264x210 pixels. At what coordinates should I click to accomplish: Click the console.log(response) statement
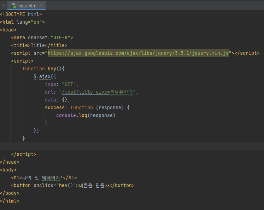coord(86,115)
